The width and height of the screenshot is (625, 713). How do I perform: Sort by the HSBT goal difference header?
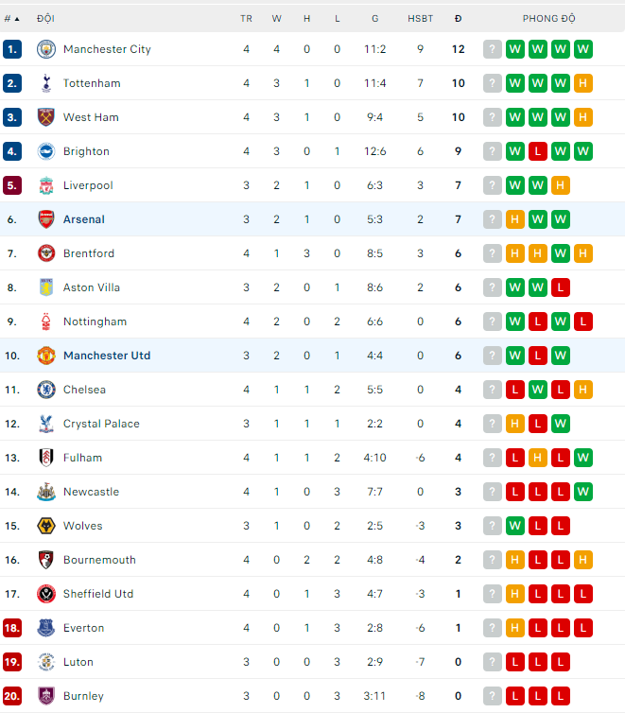[420, 19]
